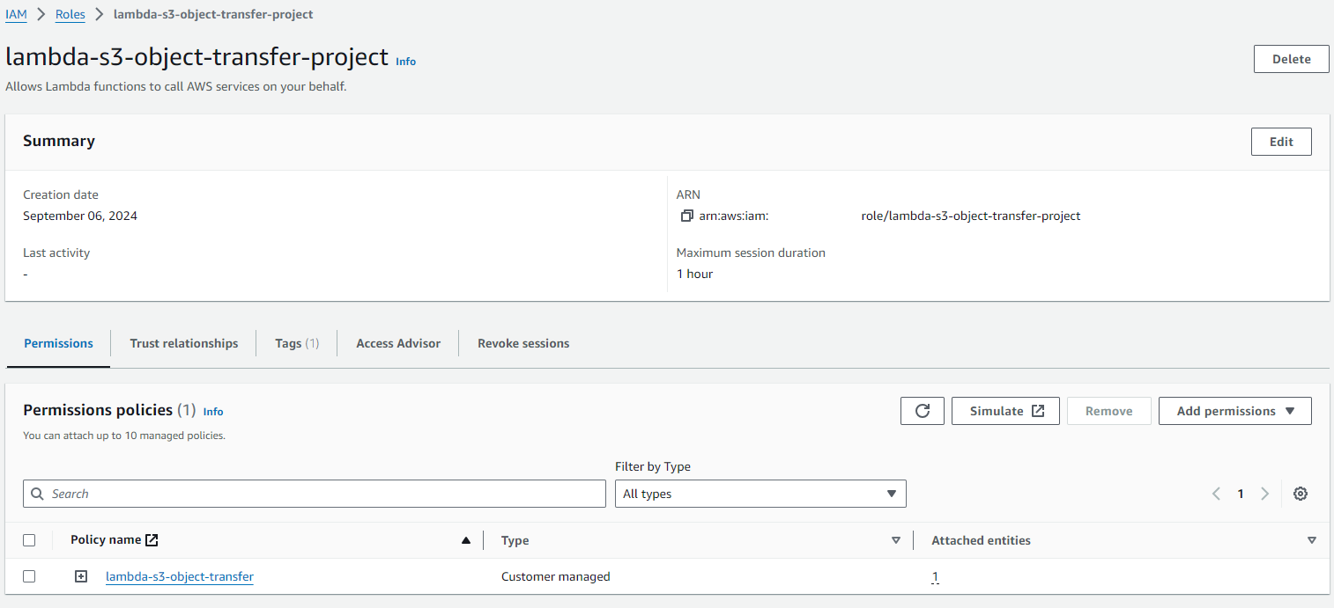Copy the role ARN with the copy icon

pos(687,216)
